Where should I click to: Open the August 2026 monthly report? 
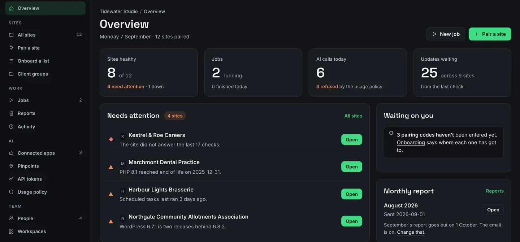click(493, 210)
